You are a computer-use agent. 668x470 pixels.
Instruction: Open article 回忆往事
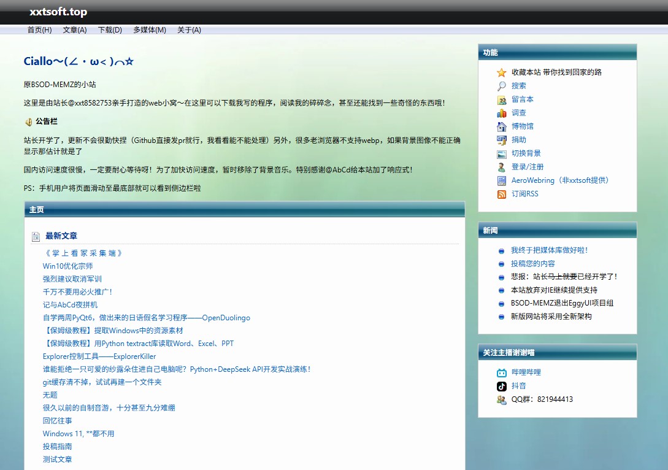coord(58,420)
